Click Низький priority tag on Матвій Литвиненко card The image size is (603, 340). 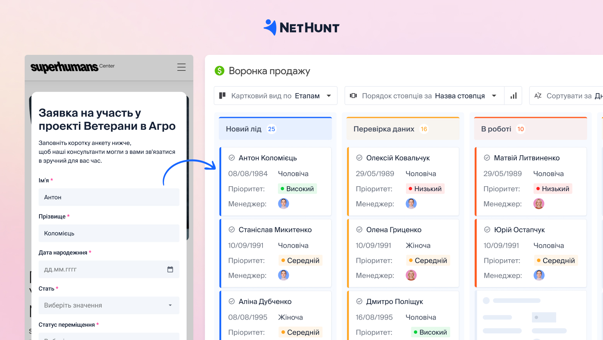[x=553, y=189]
